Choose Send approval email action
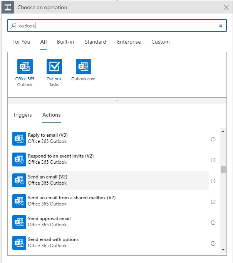Viewport: 233px width, 263px height. 109,222
